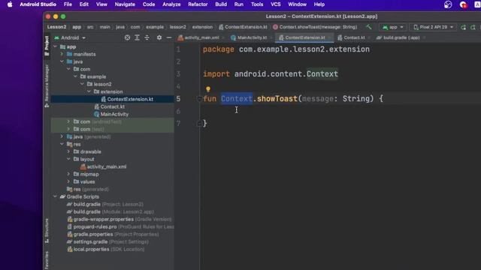Select activity_main.xml in layout folder
This screenshot has width=481, height=270.
point(107,166)
